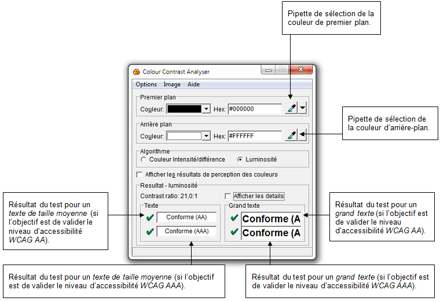Click green checkmark beside Conforme (AAA) text result
Screen dimensions: 440x301
coord(149,232)
